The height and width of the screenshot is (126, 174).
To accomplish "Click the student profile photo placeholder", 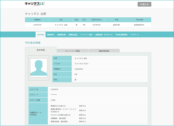I will [39, 68].
